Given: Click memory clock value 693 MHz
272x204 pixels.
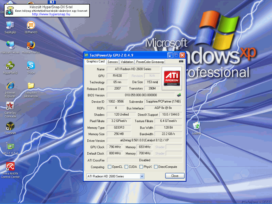Looking at the screenshot, I should (x=145, y=147).
